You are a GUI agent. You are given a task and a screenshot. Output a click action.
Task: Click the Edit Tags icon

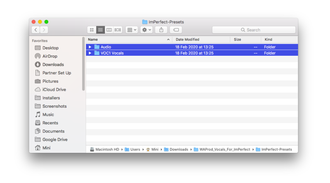point(176,30)
